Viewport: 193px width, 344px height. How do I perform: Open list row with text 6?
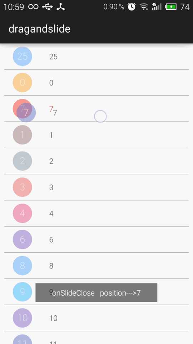96,239
